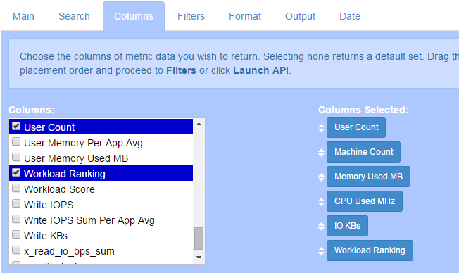Check the x_read_io_bps_sum checkbox
This screenshot has width=459, height=273.
tap(16, 250)
